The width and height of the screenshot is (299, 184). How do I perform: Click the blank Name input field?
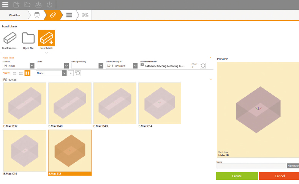click(252, 166)
